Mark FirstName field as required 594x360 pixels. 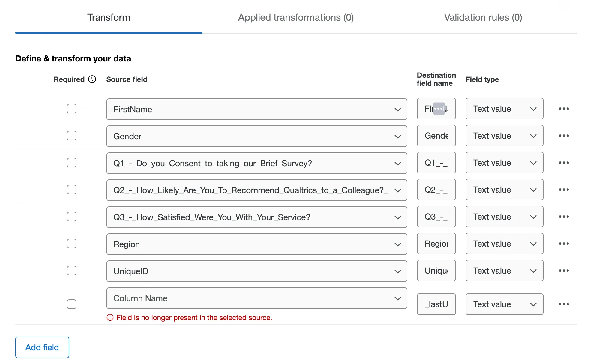72,109
